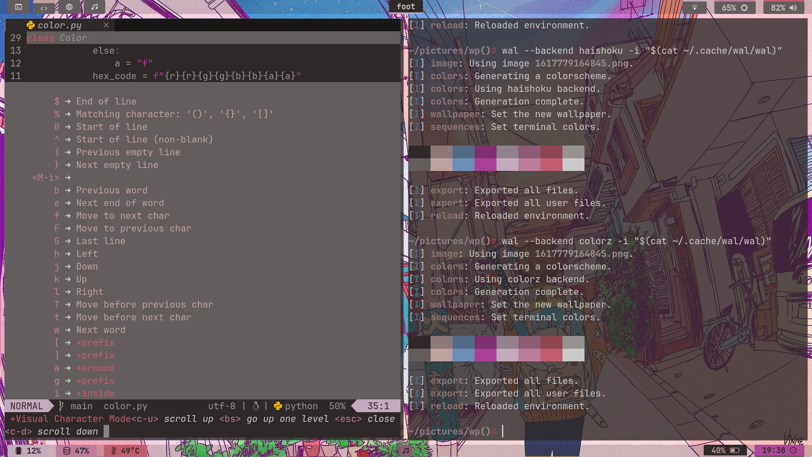Switch to the code workspace icon
Viewport: 812px width, 457px height.
point(44,8)
